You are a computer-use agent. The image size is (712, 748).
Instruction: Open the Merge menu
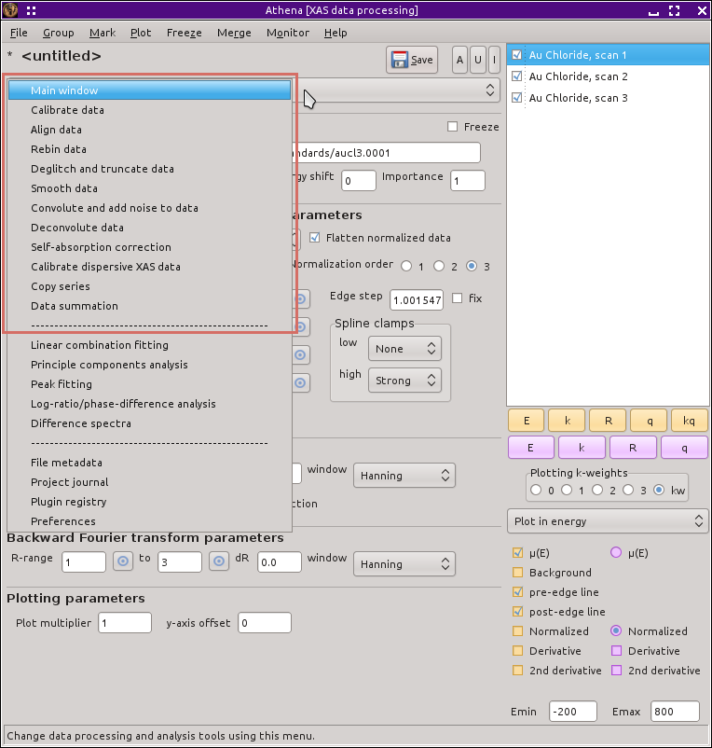[234, 33]
